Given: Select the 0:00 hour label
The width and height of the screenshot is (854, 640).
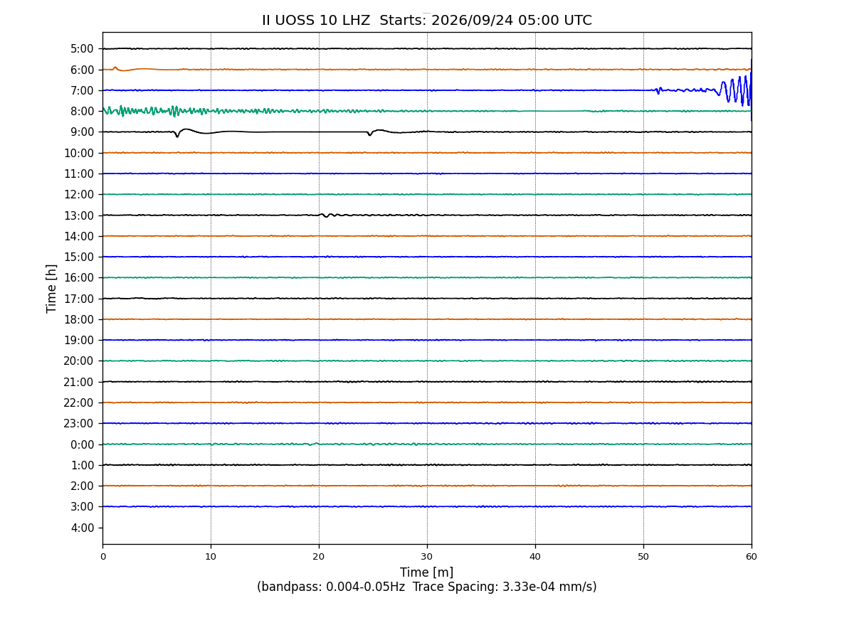Looking at the screenshot, I should [83, 444].
